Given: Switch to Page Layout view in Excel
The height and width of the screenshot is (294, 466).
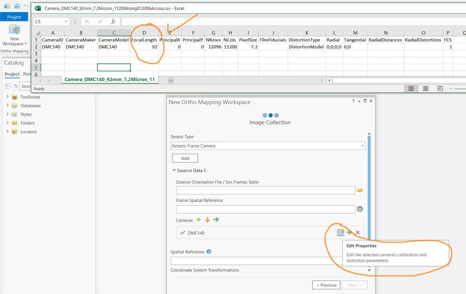Looking at the screenshot, I should point(425,89).
